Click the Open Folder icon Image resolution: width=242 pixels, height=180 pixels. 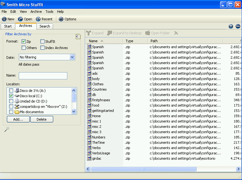pyautogui.click(x=148, y=33)
